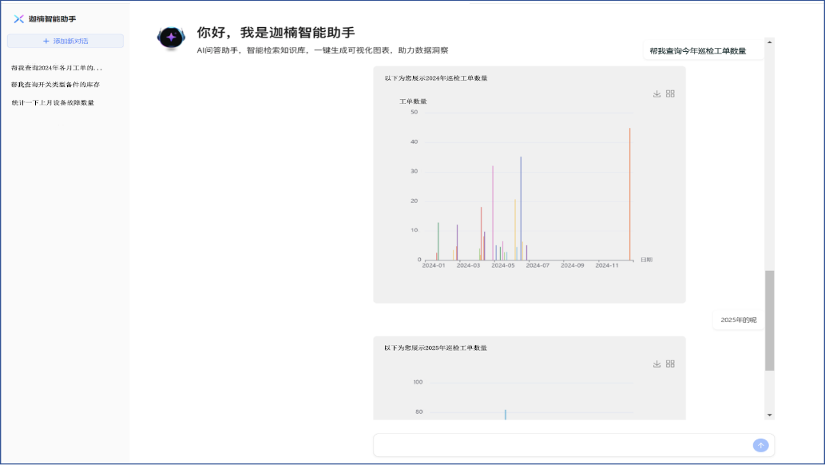Open conversation 帮我查询2024年各月工单的...
This screenshot has width=825, height=465.
[x=57, y=68]
